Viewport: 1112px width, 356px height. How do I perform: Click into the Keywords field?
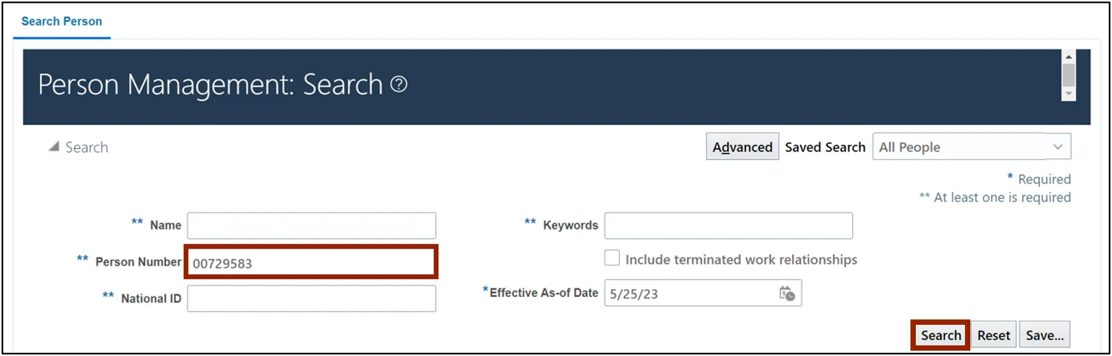click(728, 226)
